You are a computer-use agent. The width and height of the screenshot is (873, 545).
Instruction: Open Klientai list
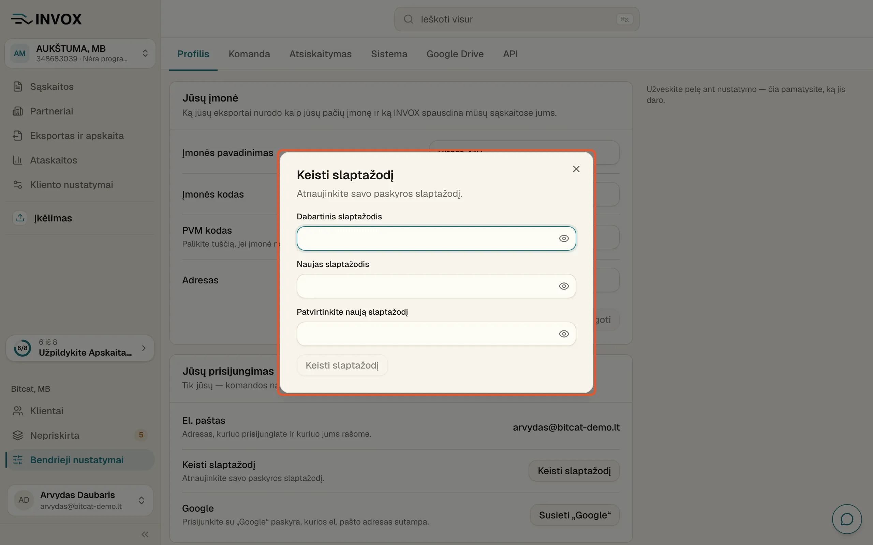click(x=80, y=411)
